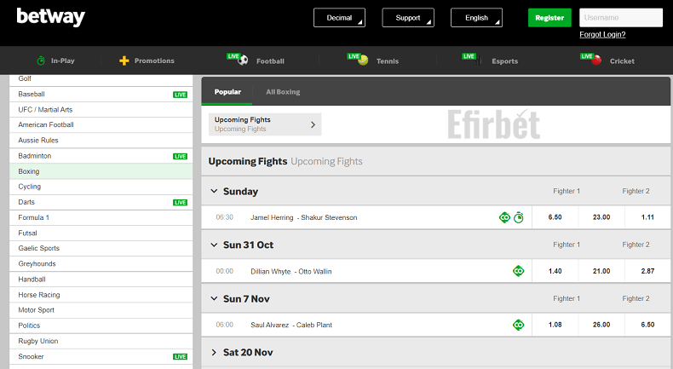This screenshot has width=673, height=369.
Task: Click LIVE badge next to Badminton
Action: [x=180, y=156]
